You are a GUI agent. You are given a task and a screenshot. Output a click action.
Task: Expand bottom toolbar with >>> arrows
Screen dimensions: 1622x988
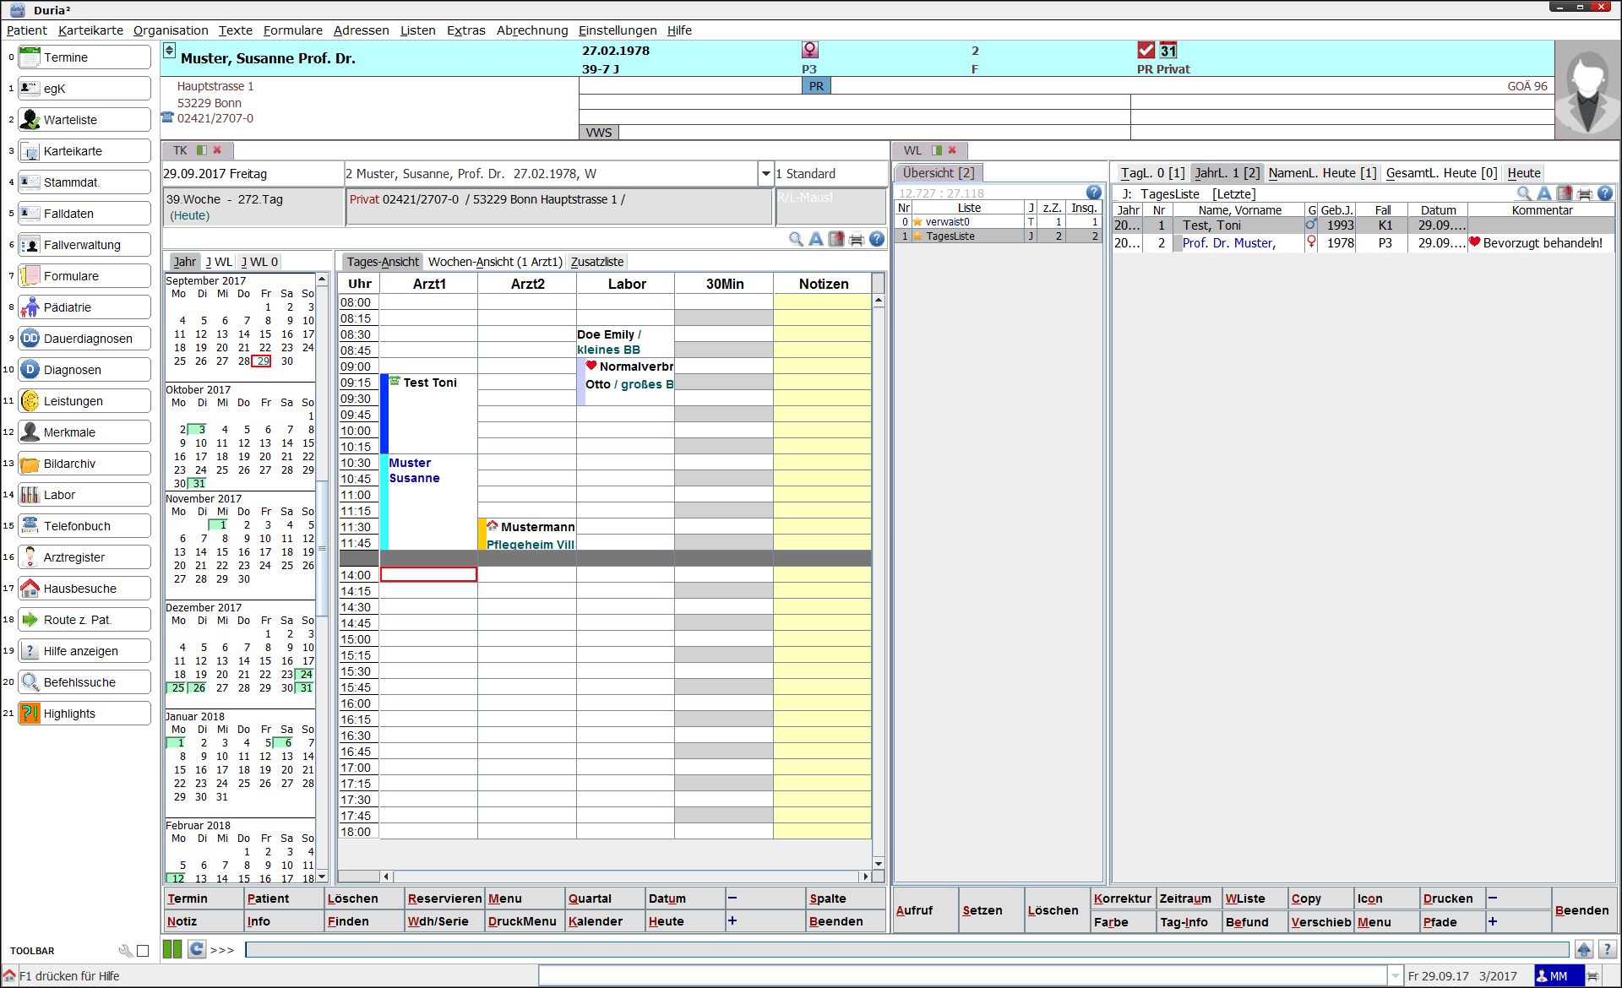[x=222, y=950]
